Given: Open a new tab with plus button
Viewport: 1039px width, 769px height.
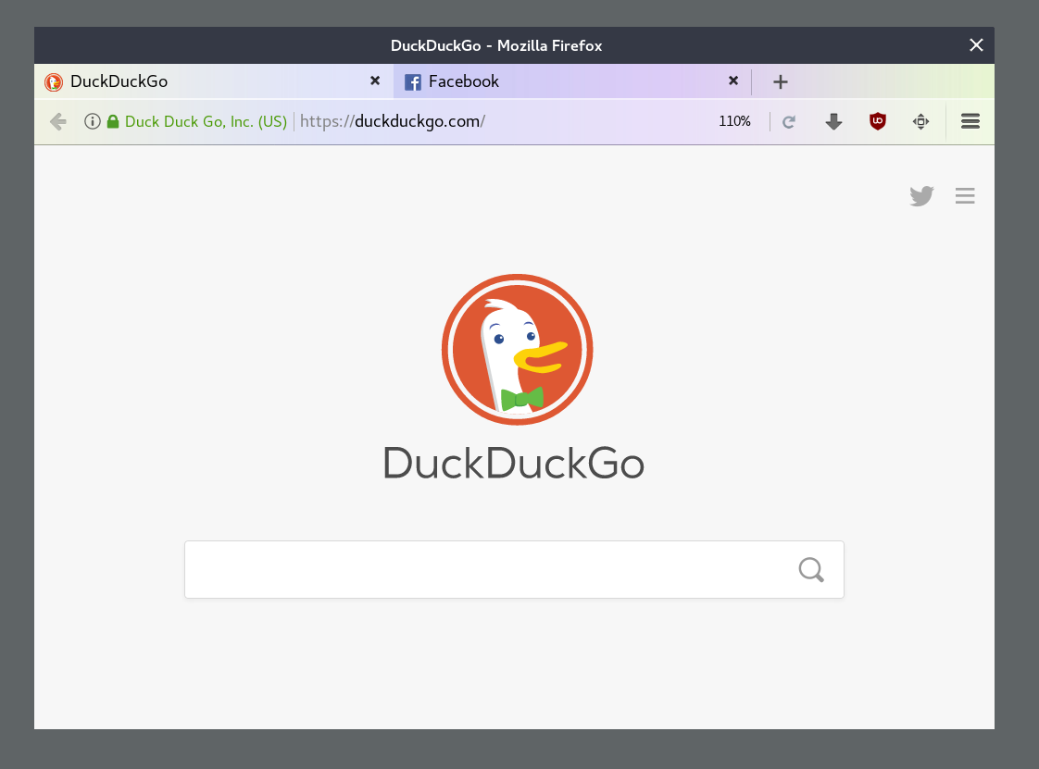Looking at the screenshot, I should tap(781, 82).
